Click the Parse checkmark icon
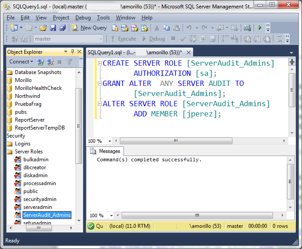The width and height of the screenshot is (302, 249). [x=183, y=39]
